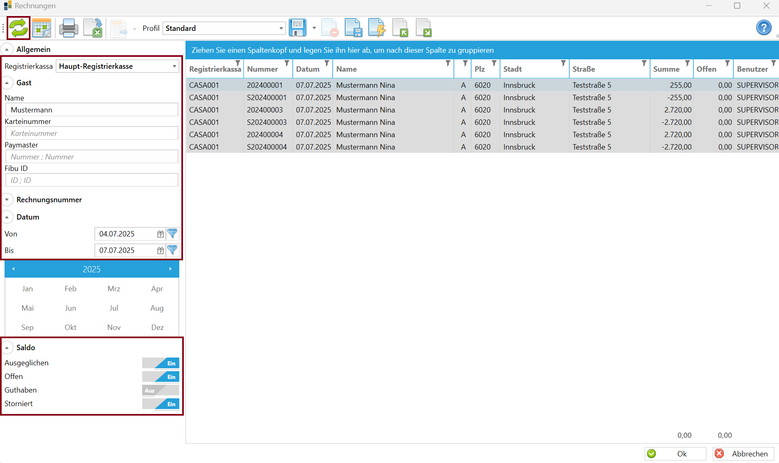Open filter on the Straße column

click(644, 63)
